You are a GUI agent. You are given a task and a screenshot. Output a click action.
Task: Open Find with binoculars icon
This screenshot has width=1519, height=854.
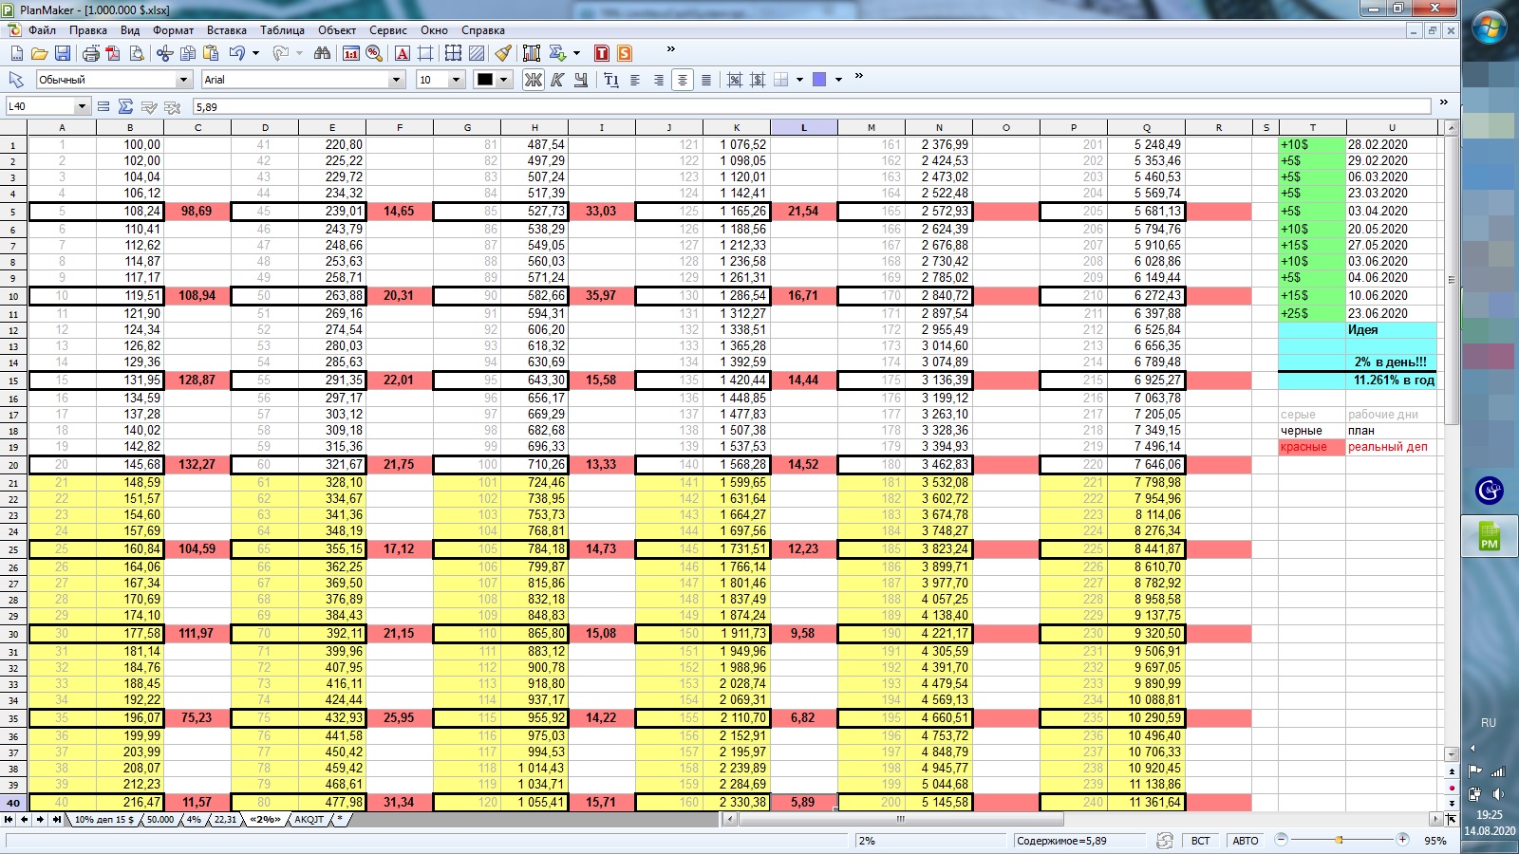pyautogui.click(x=322, y=53)
